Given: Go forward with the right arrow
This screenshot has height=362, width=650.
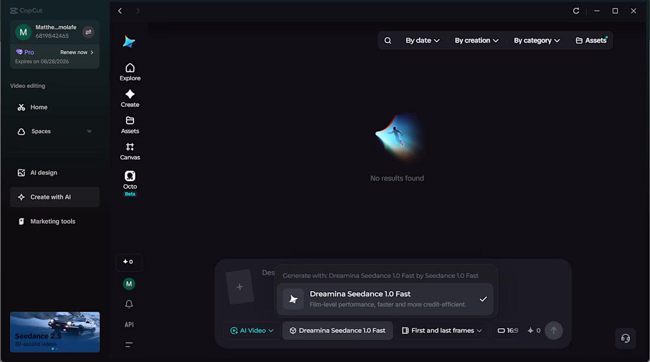Looking at the screenshot, I should (138, 11).
